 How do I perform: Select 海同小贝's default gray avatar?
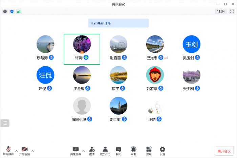point(82,106)
